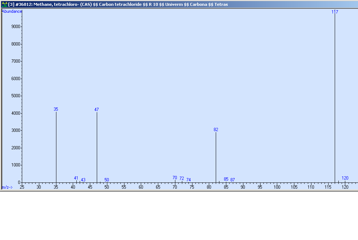Select the base peak label 117
The width and height of the screenshot is (358, 240).
click(x=335, y=12)
